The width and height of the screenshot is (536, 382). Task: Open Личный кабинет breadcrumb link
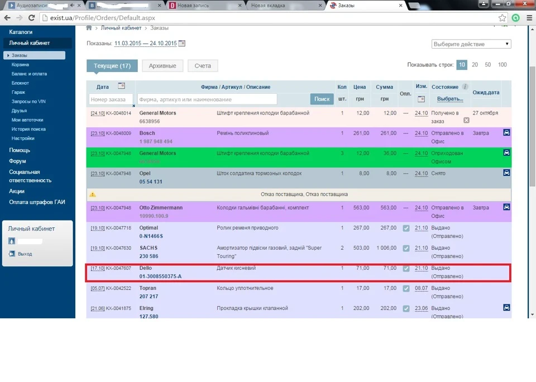(x=121, y=28)
